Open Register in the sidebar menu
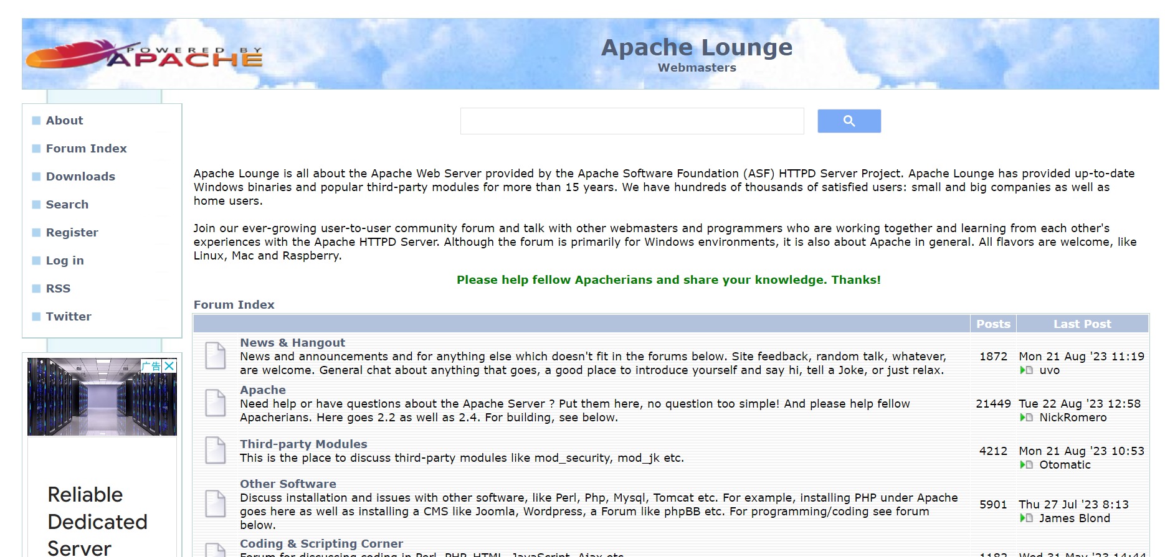 [x=72, y=233]
